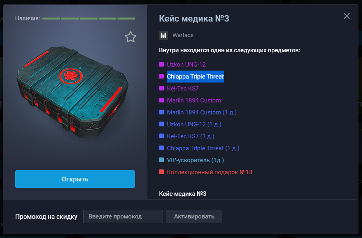Click the medic case box image
This screenshot has width=362, height=238.
click(x=72, y=92)
